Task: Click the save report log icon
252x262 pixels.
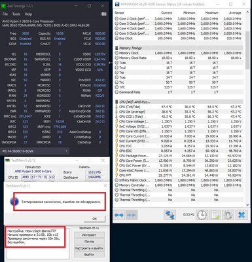Action: 215,215
